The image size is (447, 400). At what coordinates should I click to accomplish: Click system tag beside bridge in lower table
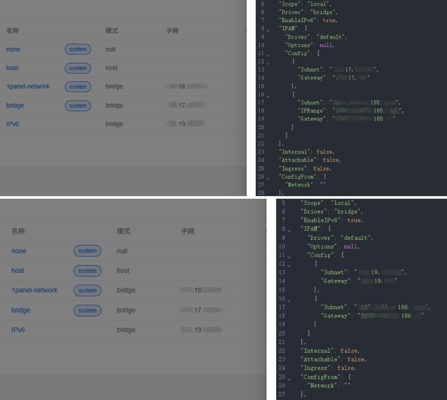tap(87, 310)
